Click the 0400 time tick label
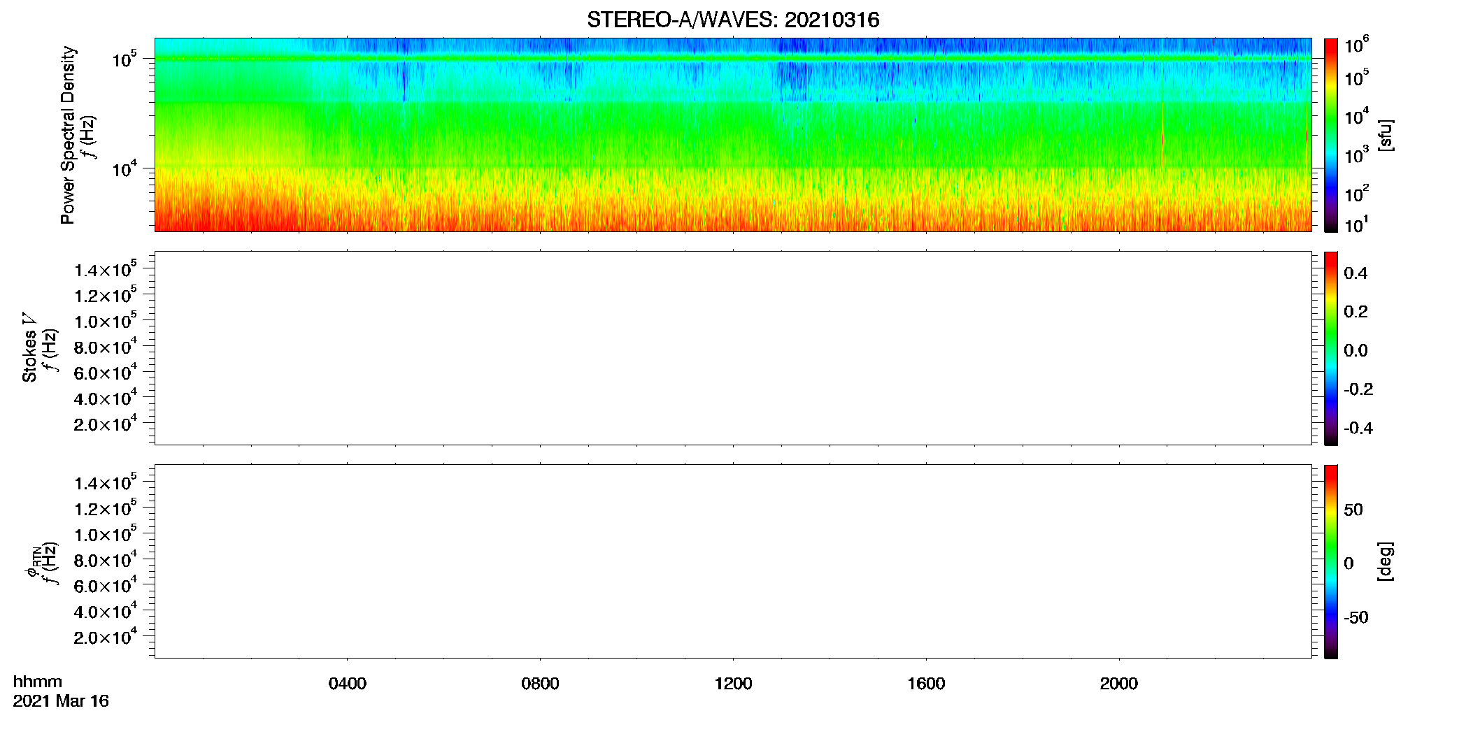 coord(347,684)
